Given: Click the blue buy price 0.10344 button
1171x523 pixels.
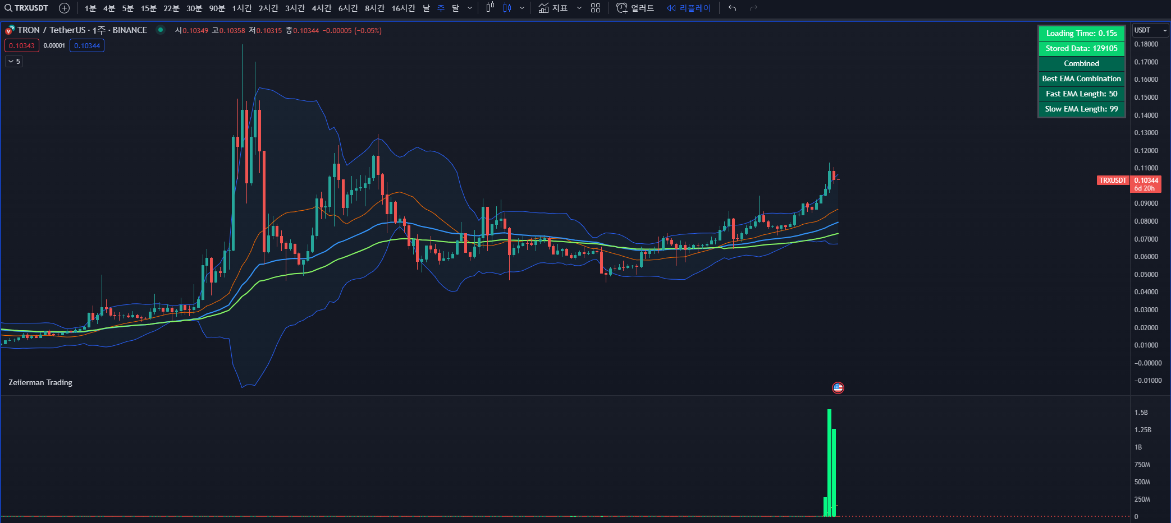Looking at the screenshot, I should click(87, 46).
